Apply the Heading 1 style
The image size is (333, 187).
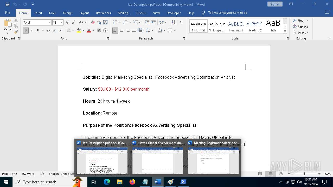click(x=236, y=26)
